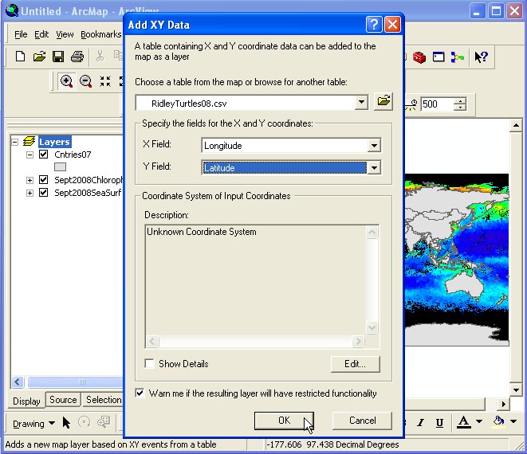Click OK to add XY data

284,421
